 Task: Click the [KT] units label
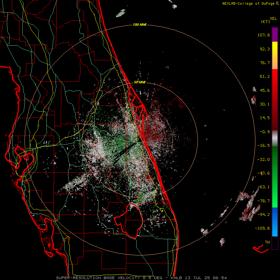pos(265,21)
